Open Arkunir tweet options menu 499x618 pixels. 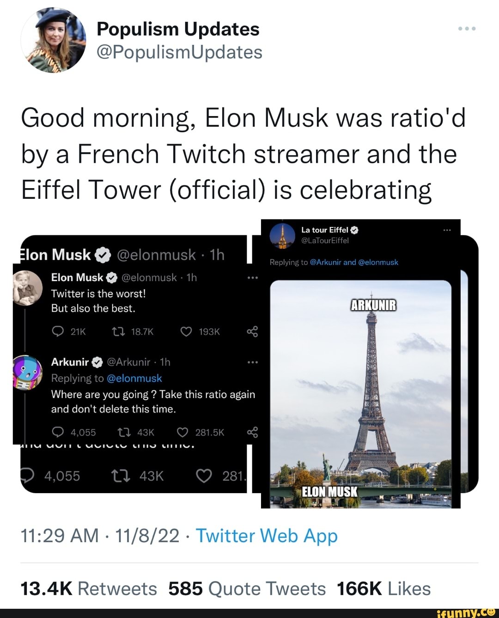pyautogui.click(x=253, y=362)
